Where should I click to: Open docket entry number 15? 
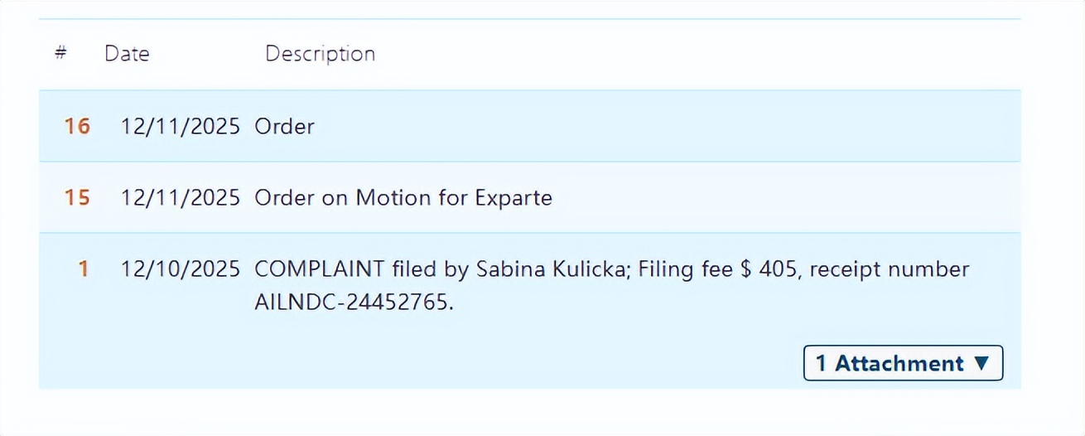(x=77, y=198)
